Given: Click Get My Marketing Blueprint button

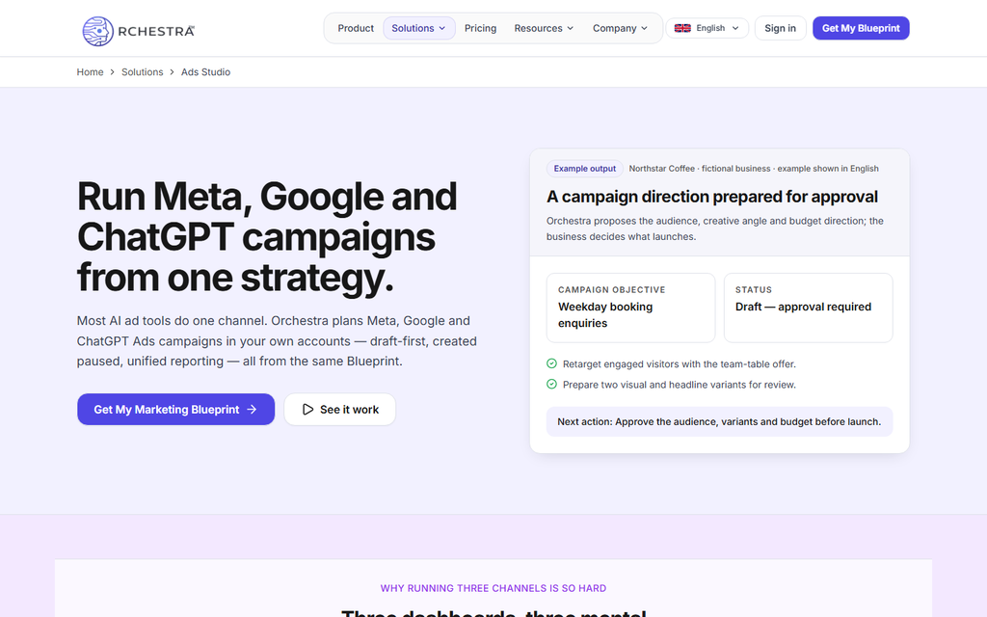Looking at the screenshot, I should point(175,409).
